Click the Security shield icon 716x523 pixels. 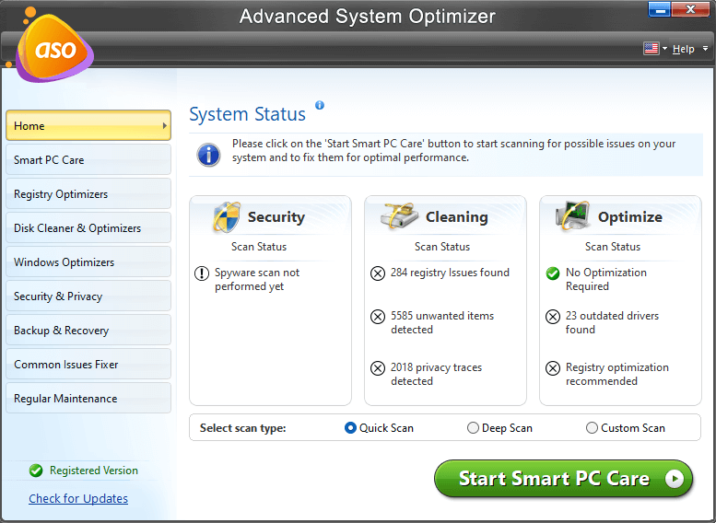[x=227, y=216]
